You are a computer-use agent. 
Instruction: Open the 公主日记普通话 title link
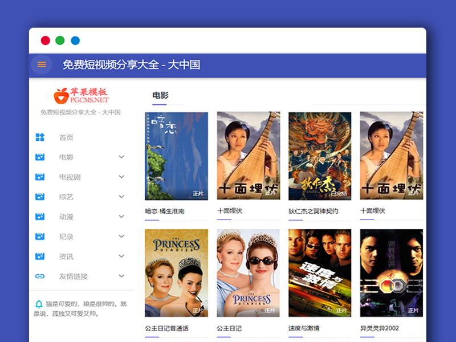pos(166,328)
